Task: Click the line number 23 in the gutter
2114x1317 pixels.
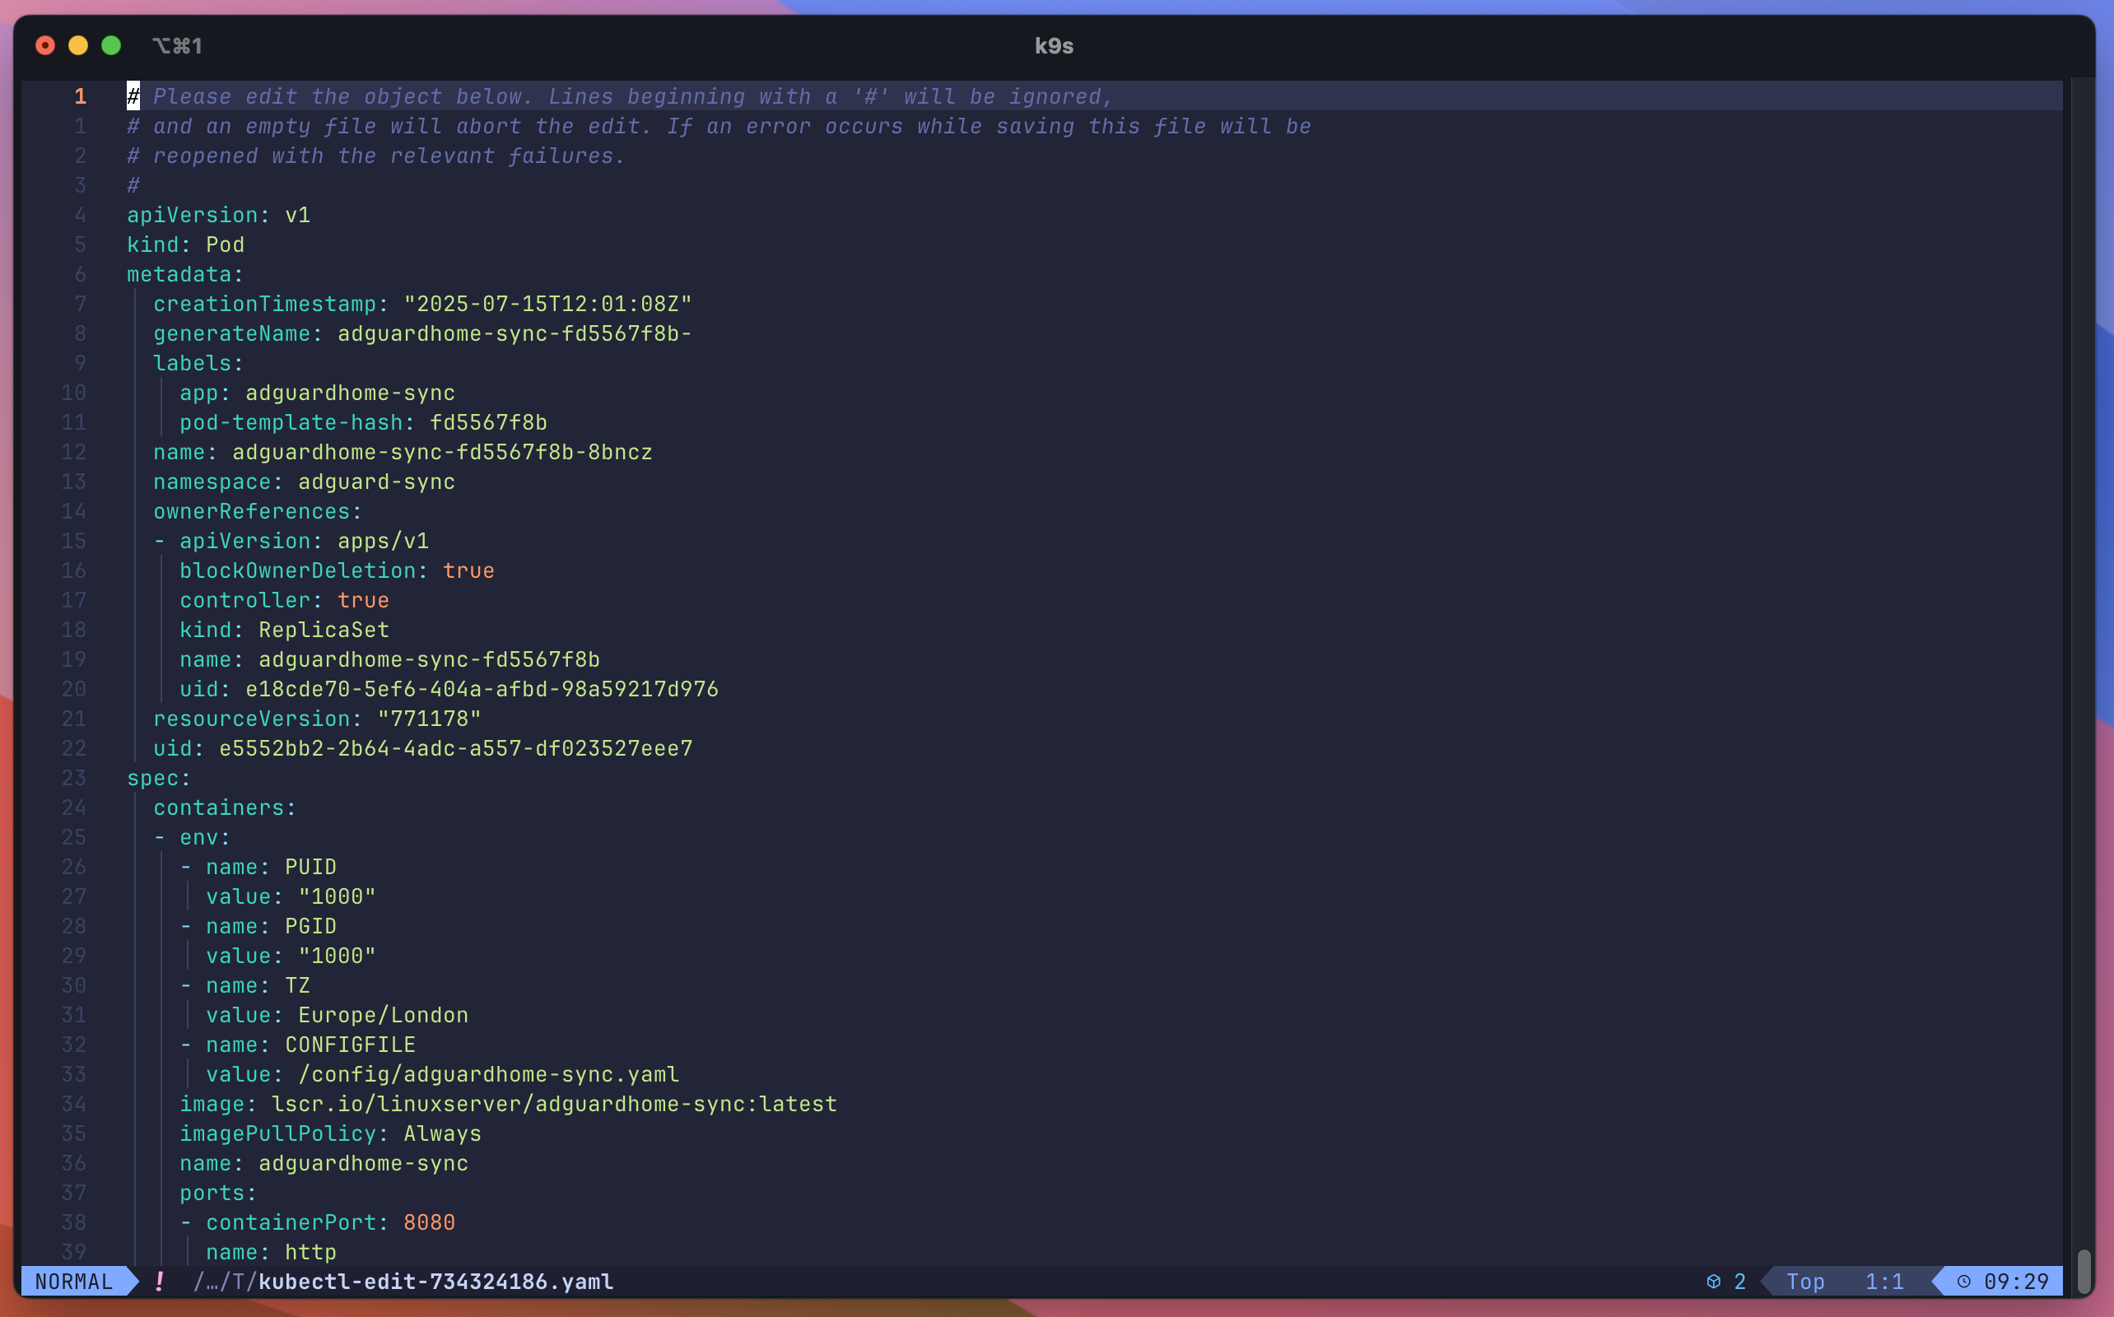Action: [74, 778]
